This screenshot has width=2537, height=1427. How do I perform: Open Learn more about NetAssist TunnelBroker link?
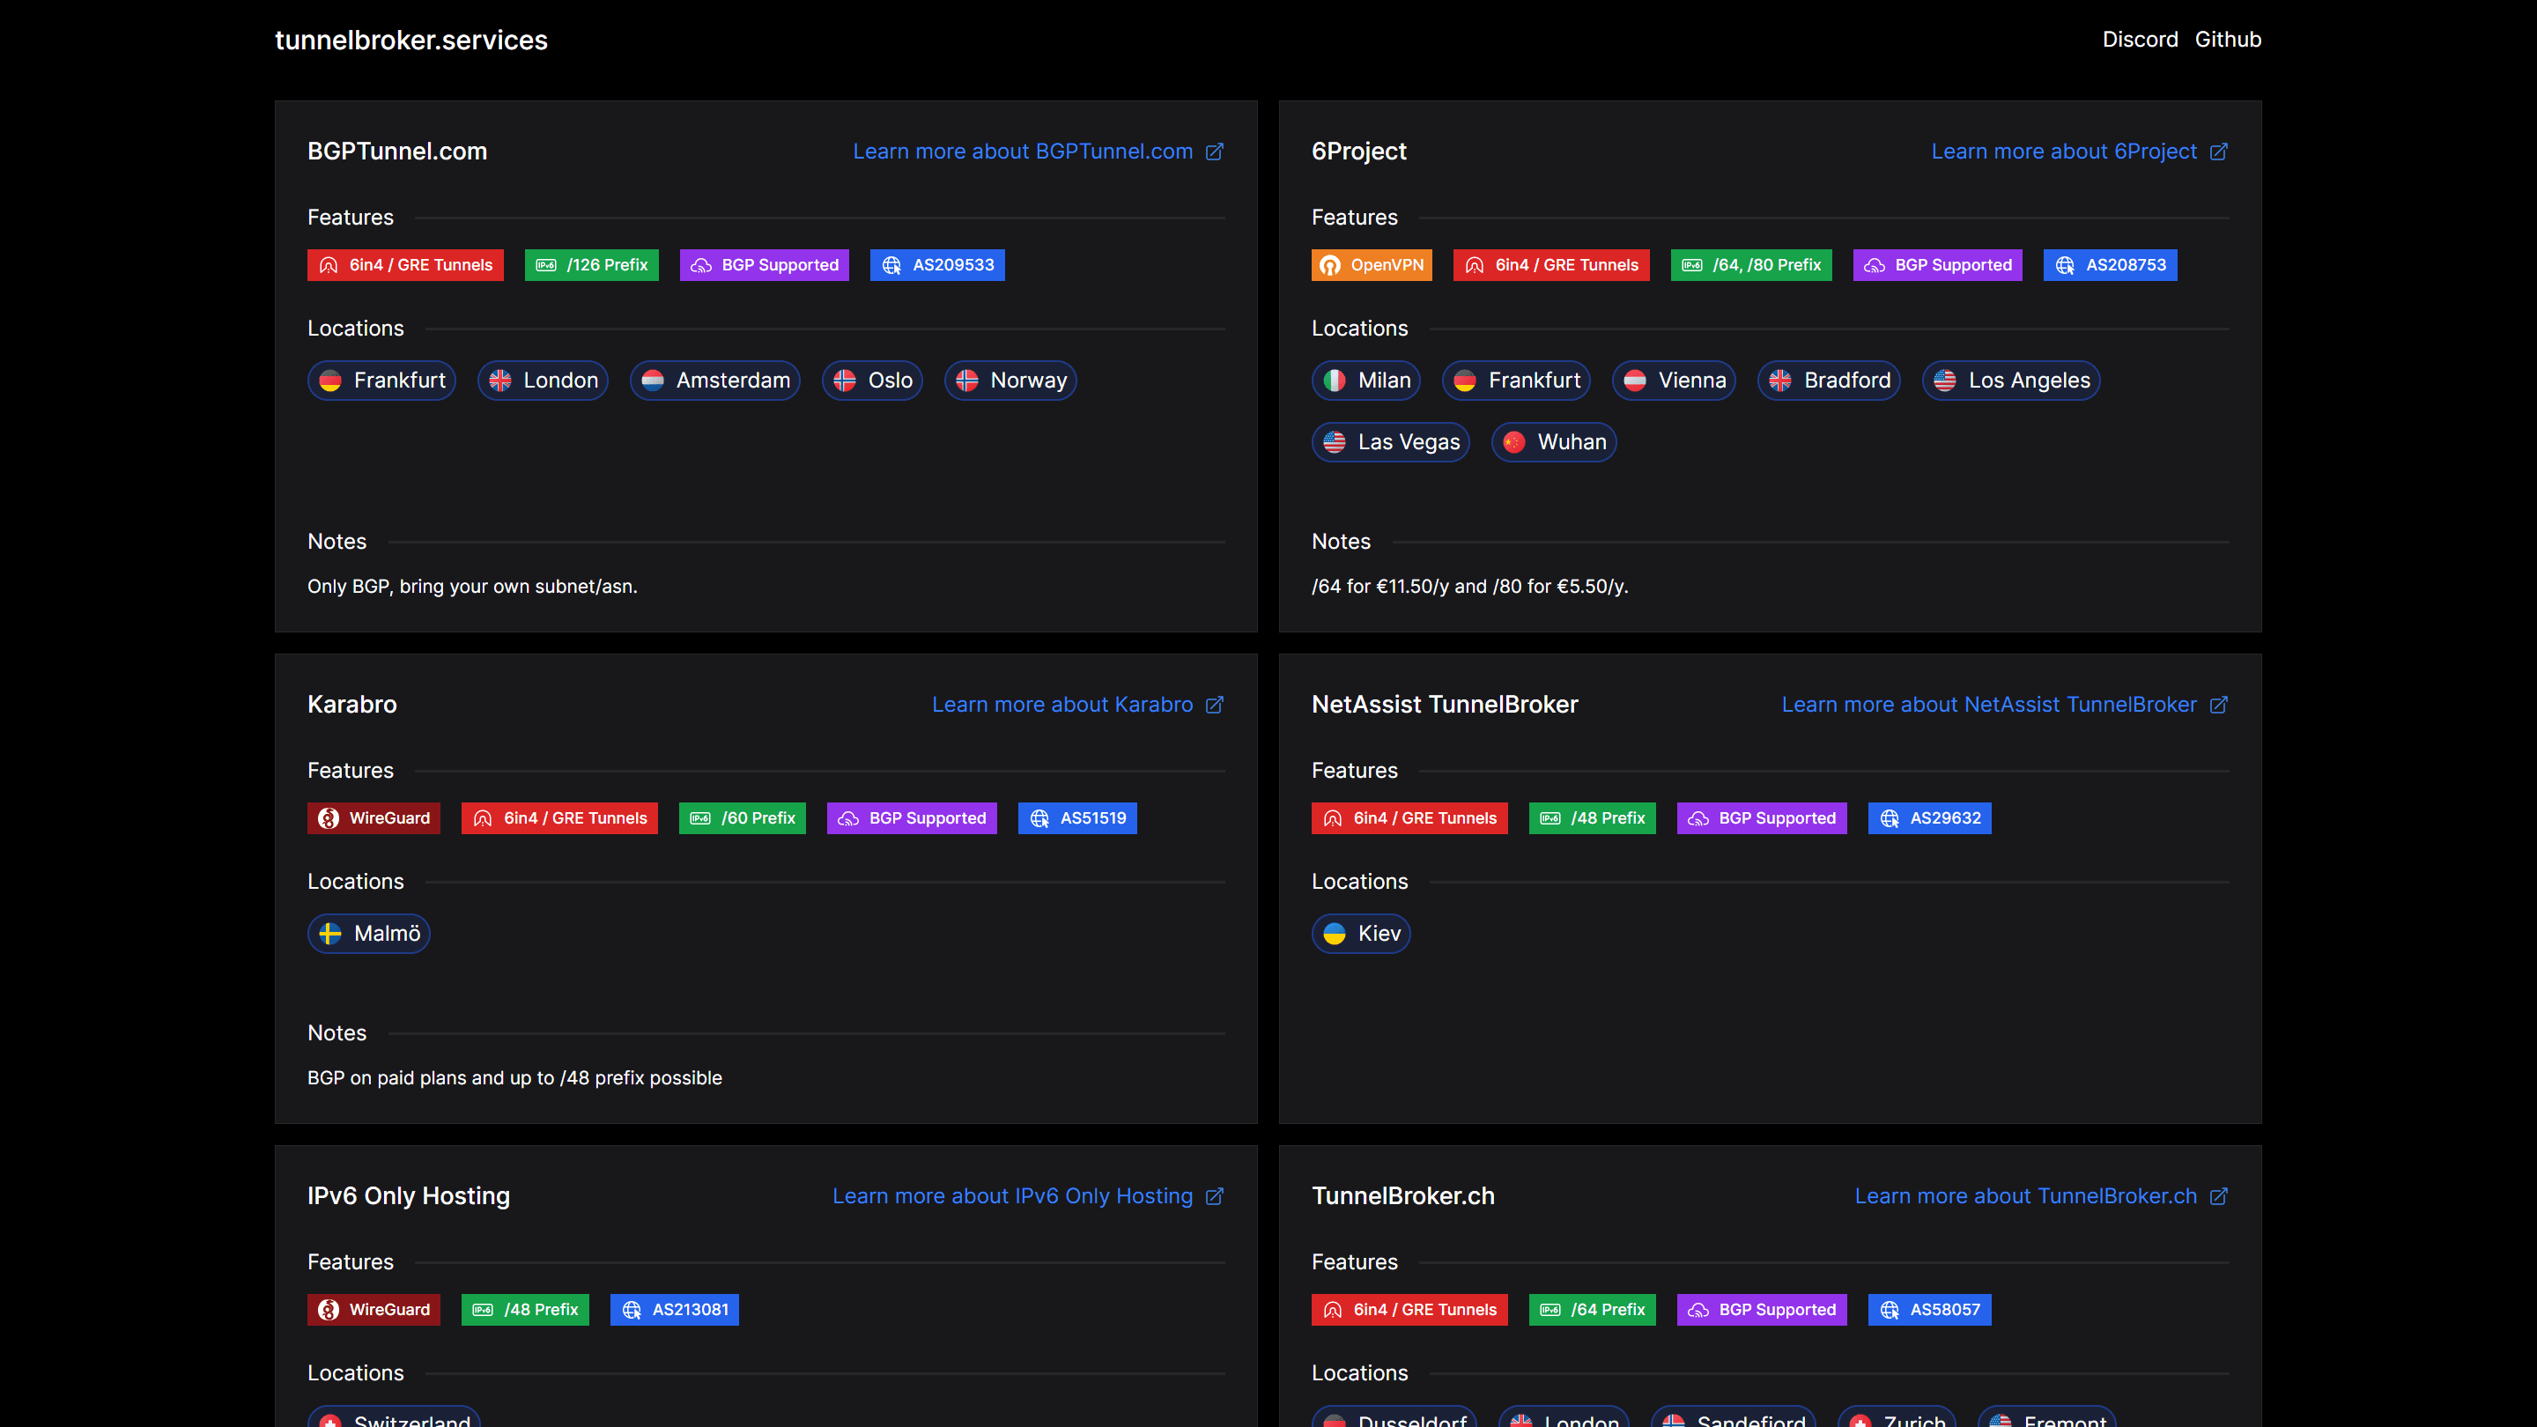1988,705
